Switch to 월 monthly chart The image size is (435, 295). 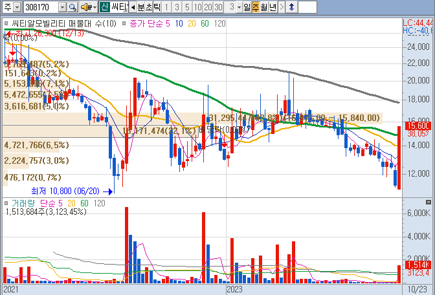pyautogui.click(x=264, y=7)
